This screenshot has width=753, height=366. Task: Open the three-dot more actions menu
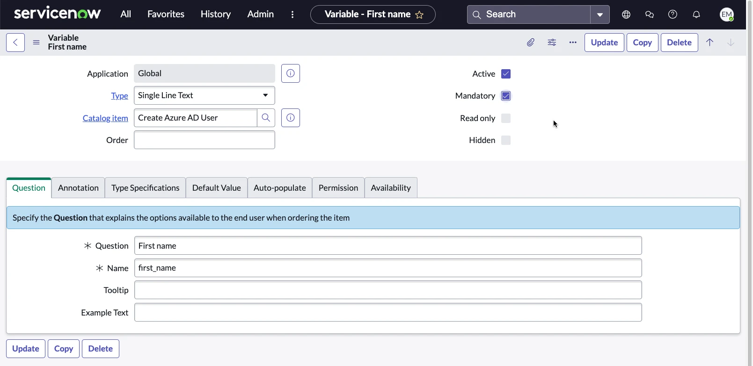click(x=573, y=43)
